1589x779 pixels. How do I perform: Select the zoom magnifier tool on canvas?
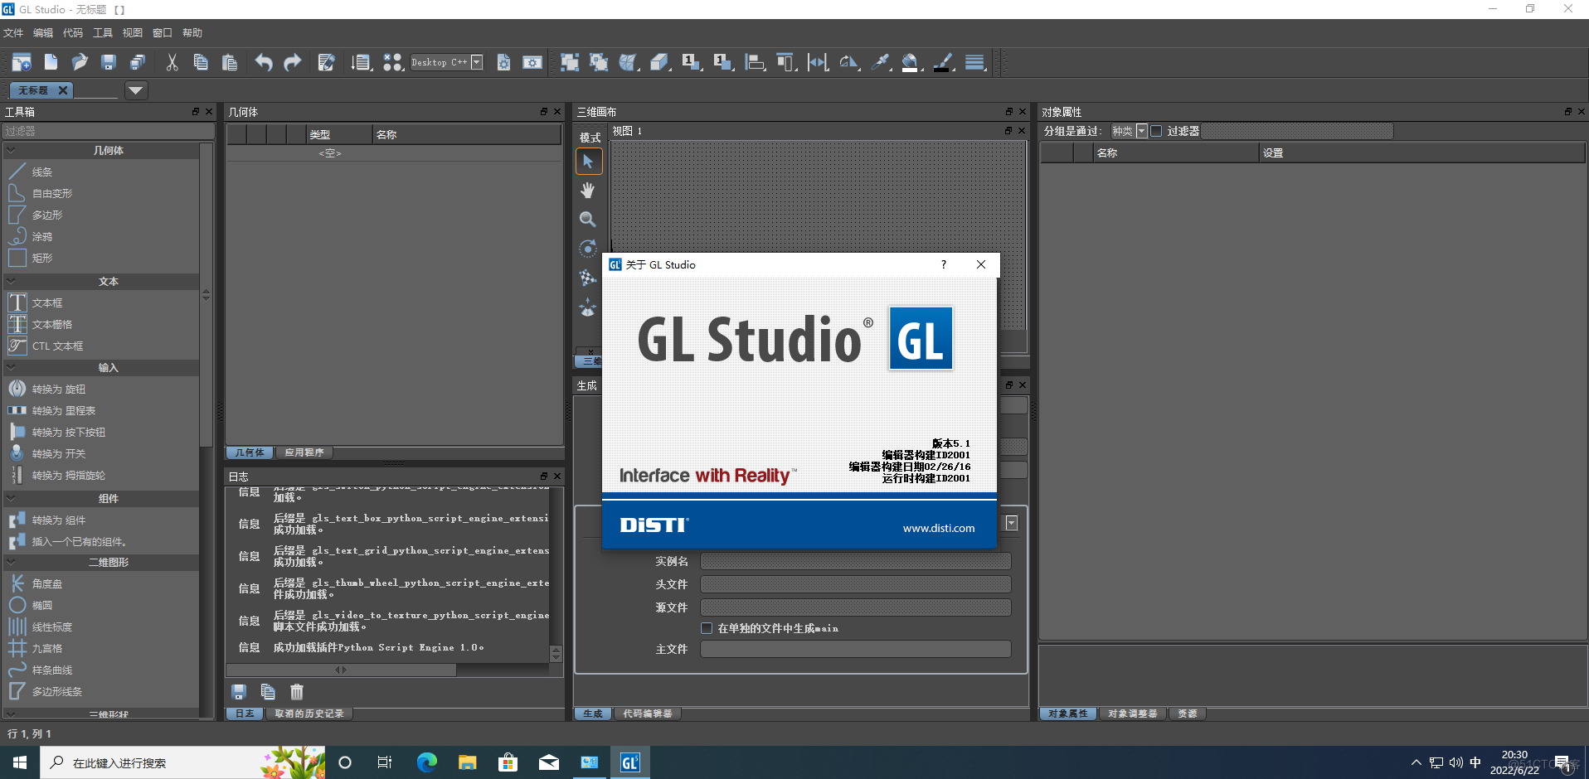tap(588, 219)
